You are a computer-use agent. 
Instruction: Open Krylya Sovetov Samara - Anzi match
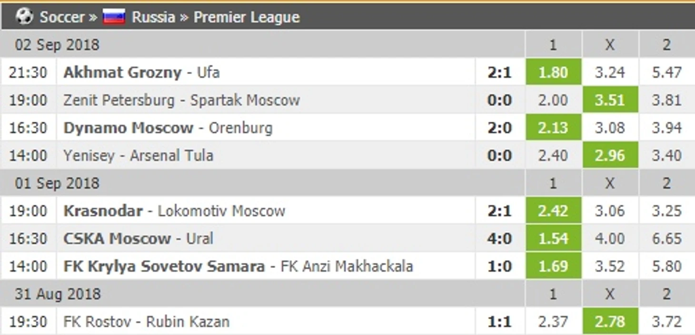tap(238, 266)
